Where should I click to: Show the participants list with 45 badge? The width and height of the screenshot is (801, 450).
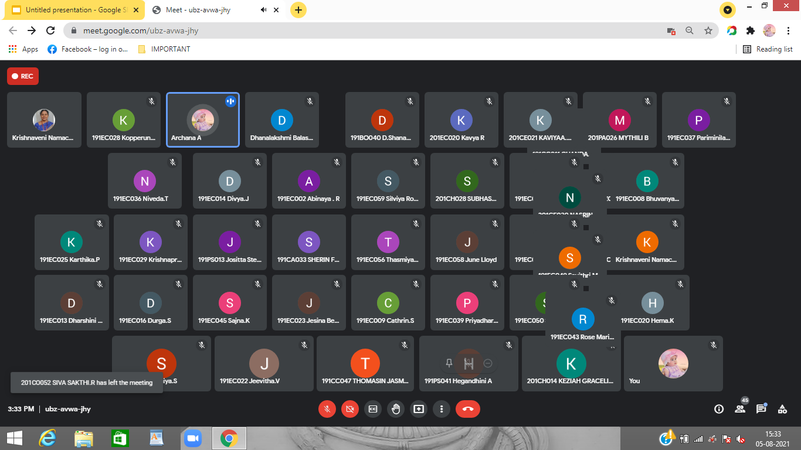(x=740, y=409)
